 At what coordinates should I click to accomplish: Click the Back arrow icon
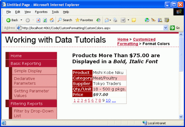(8, 20)
